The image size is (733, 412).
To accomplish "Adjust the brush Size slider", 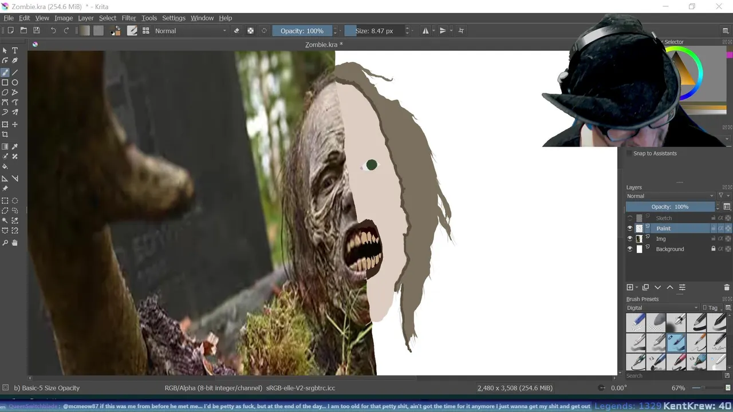I will (x=375, y=30).
